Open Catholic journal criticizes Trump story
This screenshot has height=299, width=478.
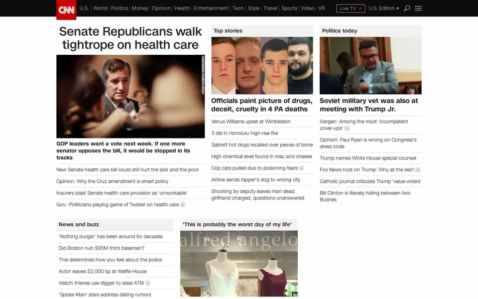(x=370, y=181)
